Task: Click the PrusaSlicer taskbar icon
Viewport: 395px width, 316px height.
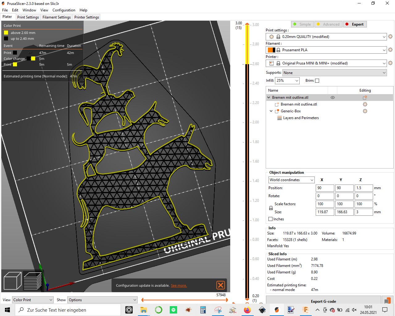Action: click(277, 310)
